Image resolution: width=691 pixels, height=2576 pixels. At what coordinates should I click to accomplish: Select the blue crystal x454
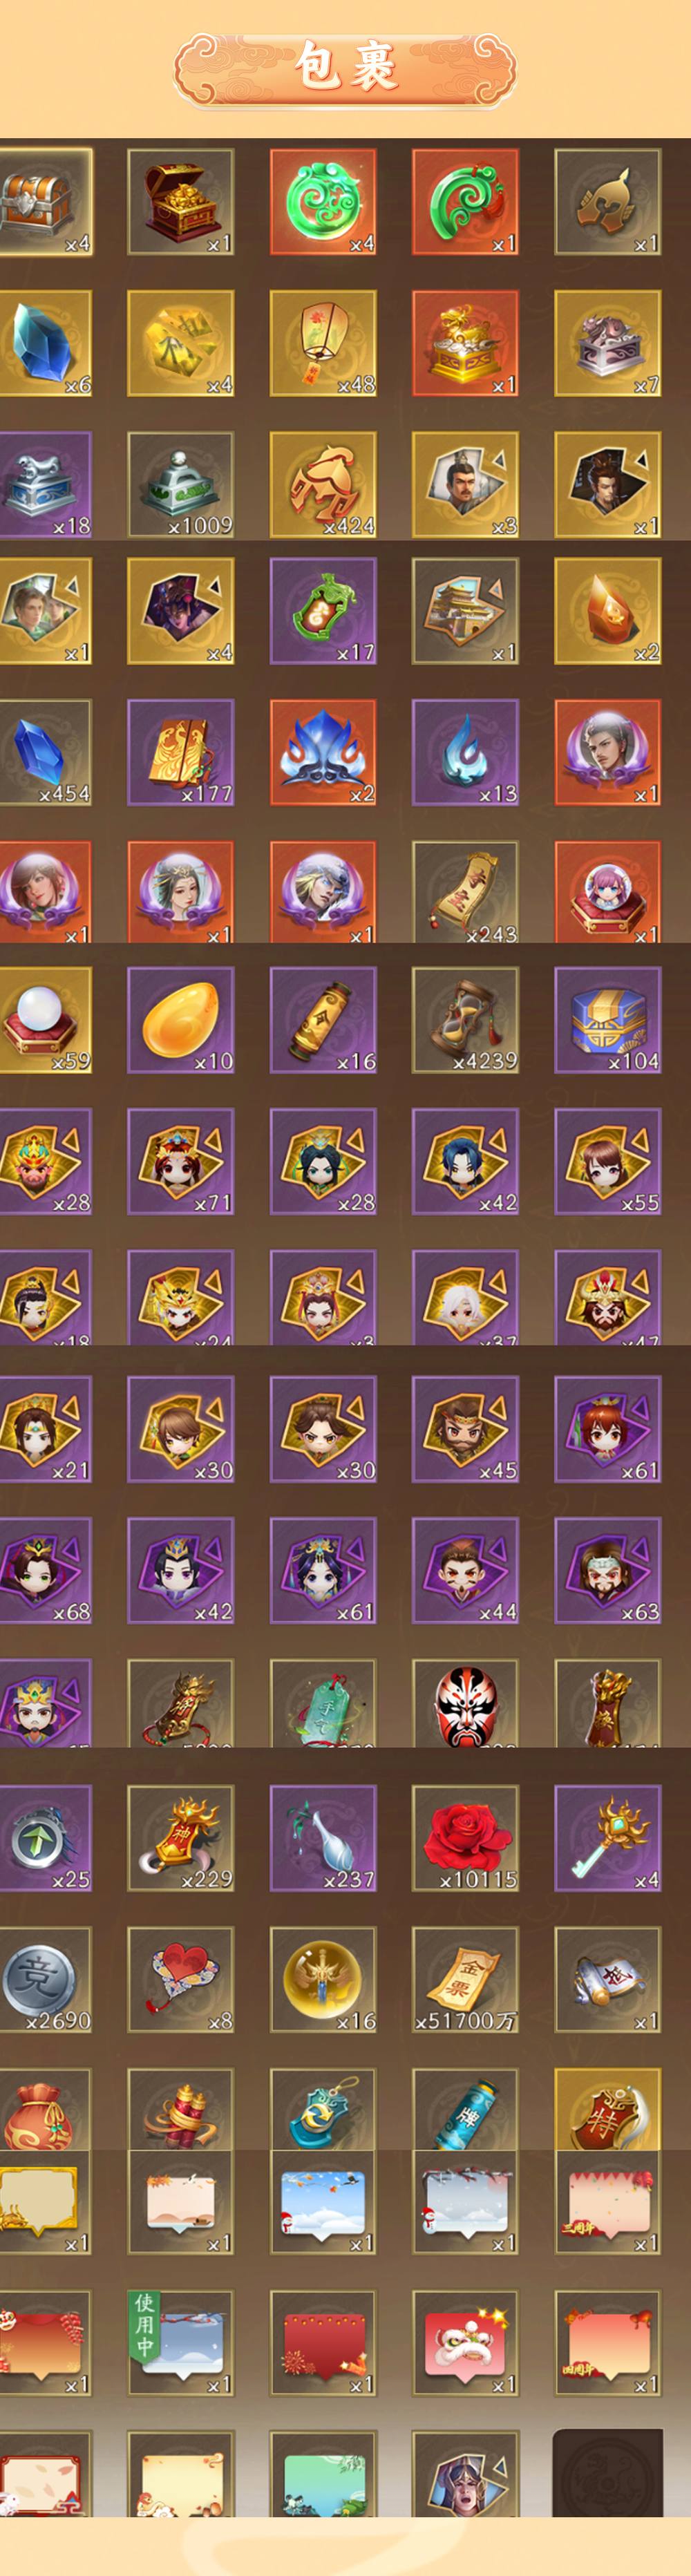pyautogui.click(x=45, y=752)
